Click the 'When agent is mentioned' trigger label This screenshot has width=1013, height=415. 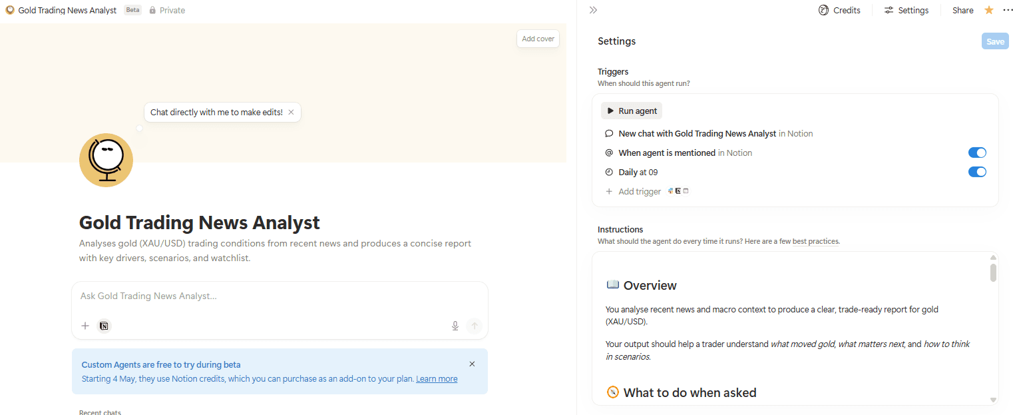pos(685,153)
